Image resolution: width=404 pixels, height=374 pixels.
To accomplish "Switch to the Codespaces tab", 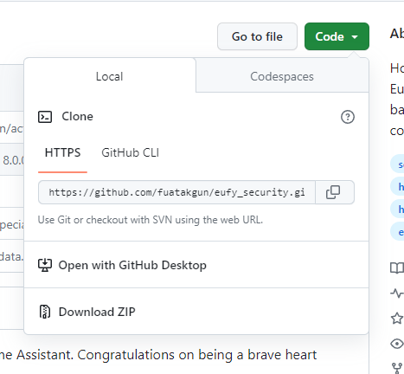I will (x=282, y=76).
